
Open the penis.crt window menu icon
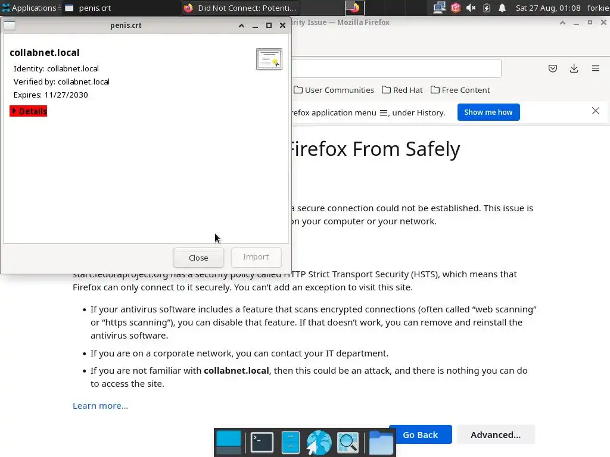click(10, 25)
